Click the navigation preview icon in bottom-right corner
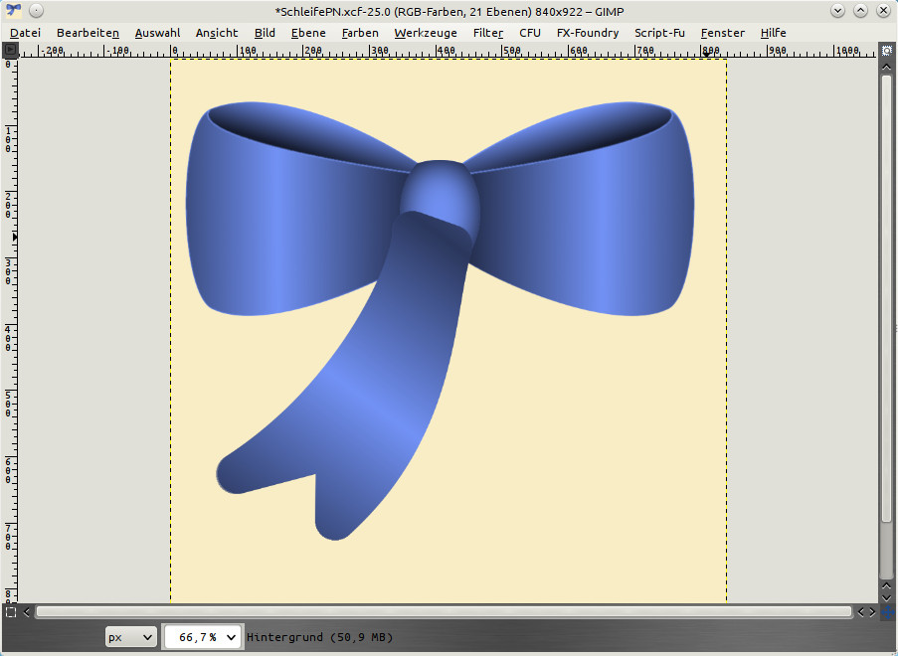898x656 pixels. pyautogui.click(x=886, y=612)
